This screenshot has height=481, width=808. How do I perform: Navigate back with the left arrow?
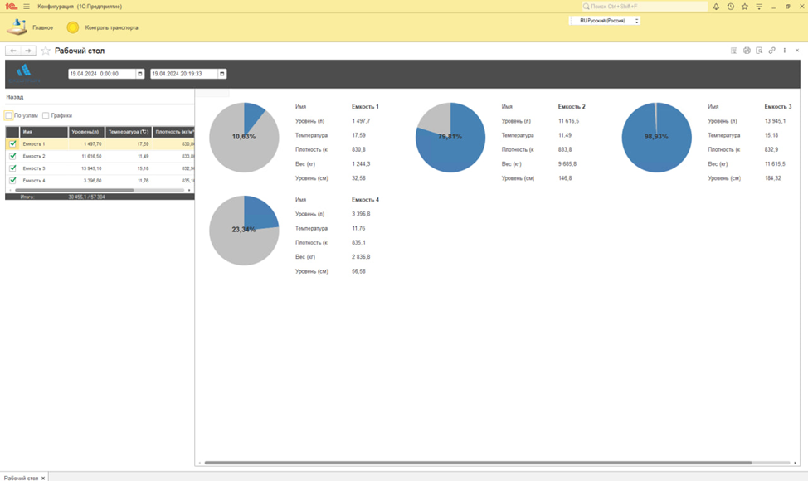tap(13, 51)
